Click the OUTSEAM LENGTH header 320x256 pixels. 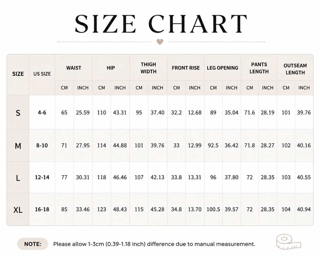pyautogui.click(x=295, y=69)
